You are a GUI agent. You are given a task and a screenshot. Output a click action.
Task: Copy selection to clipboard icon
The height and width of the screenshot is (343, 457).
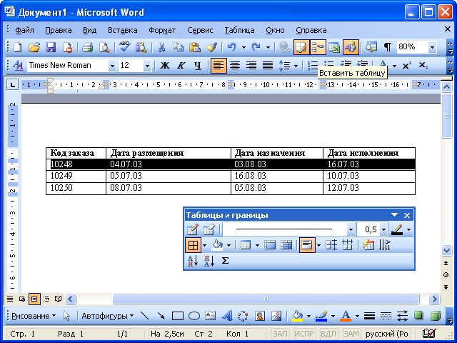click(x=178, y=47)
